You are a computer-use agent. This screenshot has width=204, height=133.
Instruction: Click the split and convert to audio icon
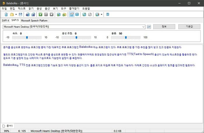pyautogui.click(x=33, y=15)
